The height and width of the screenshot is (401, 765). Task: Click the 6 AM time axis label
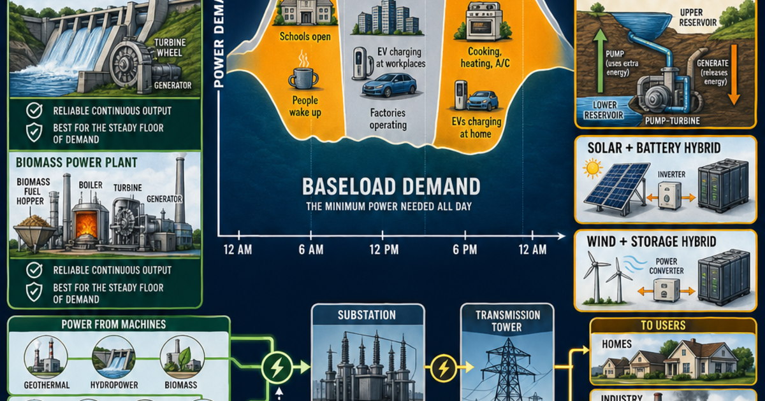312,250
